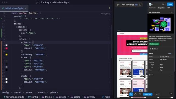Open the color swatch for #FFE8F0

[7, 45]
